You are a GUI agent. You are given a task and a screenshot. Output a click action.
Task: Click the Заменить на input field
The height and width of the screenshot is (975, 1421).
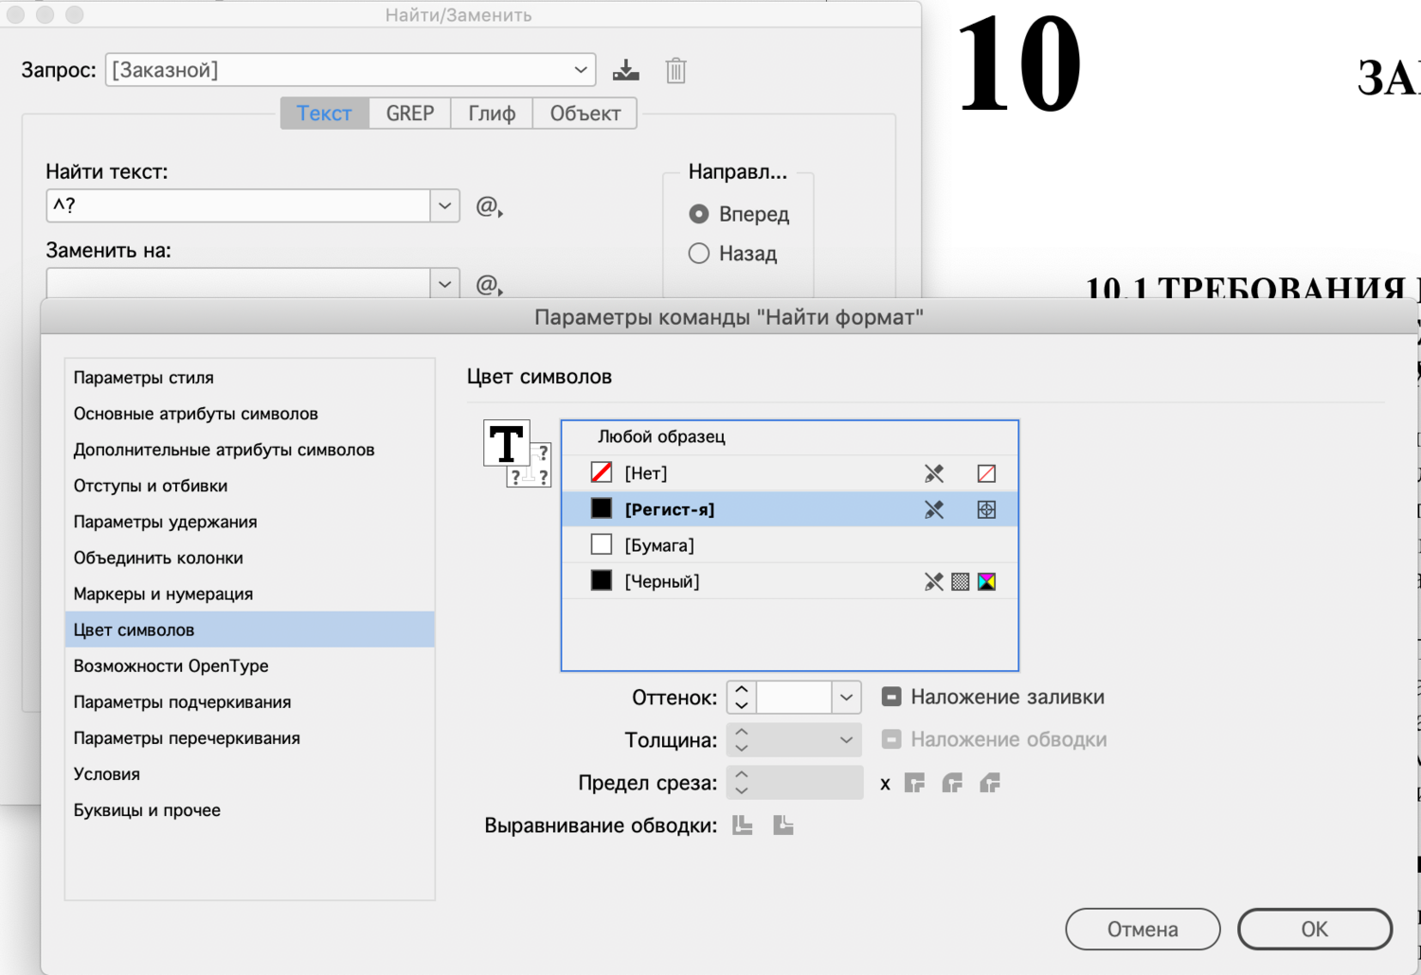click(x=239, y=284)
